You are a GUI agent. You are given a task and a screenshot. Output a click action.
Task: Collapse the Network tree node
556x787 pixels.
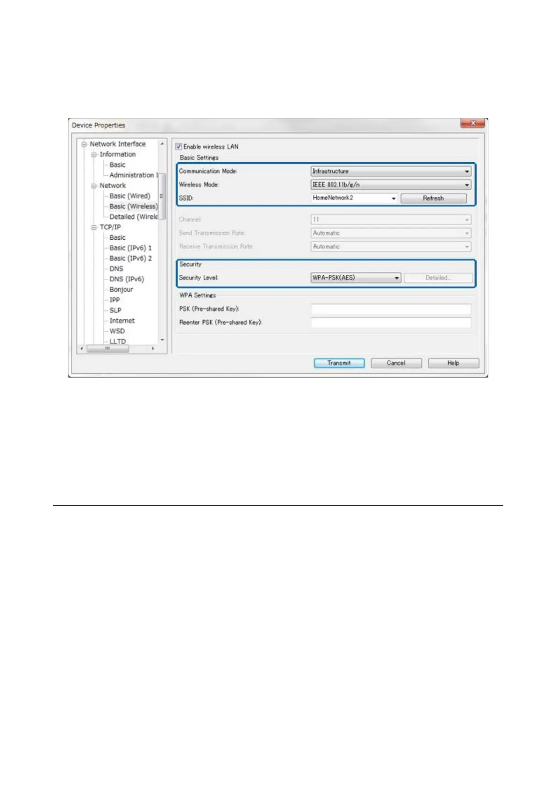tap(94, 186)
